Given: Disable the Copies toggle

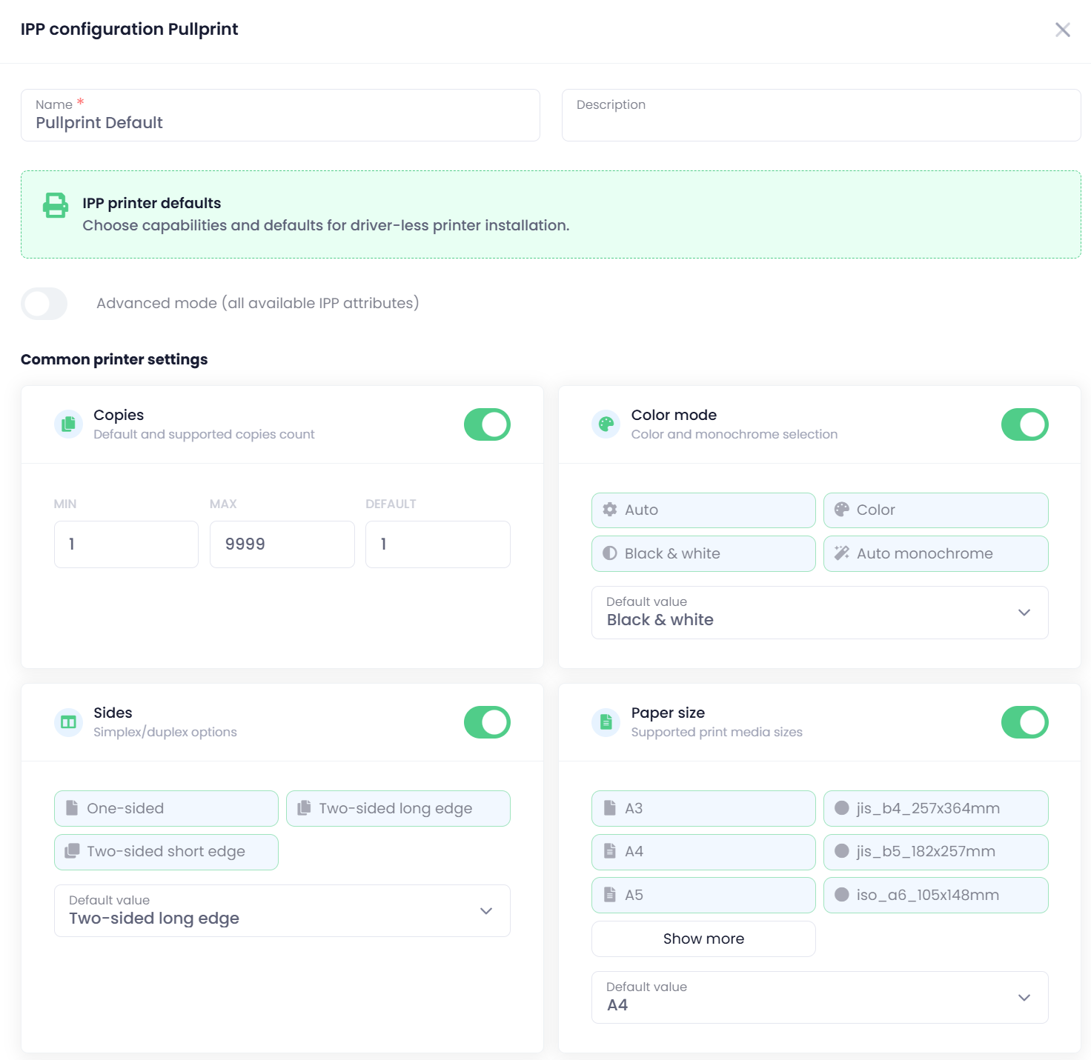Looking at the screenshot, I should pyautogui.click(x=487, y=424).
